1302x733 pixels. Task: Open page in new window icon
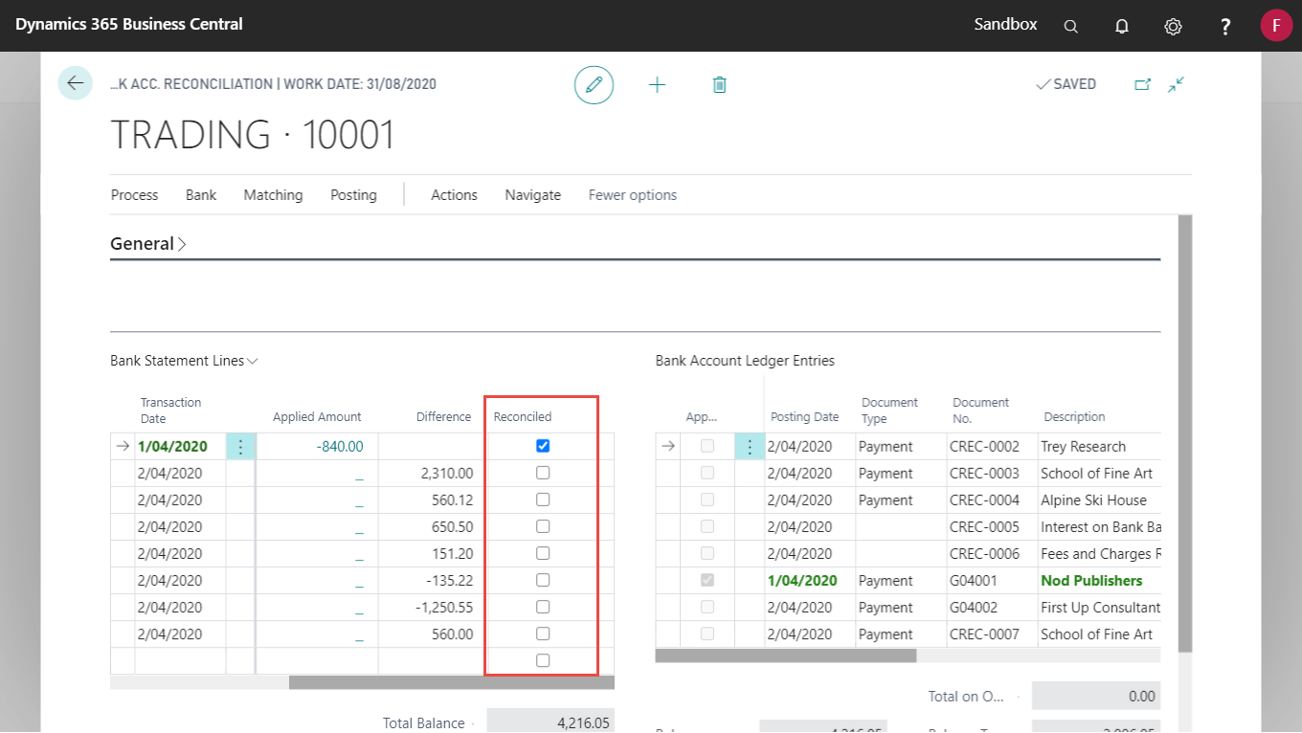coord(1142,84)
